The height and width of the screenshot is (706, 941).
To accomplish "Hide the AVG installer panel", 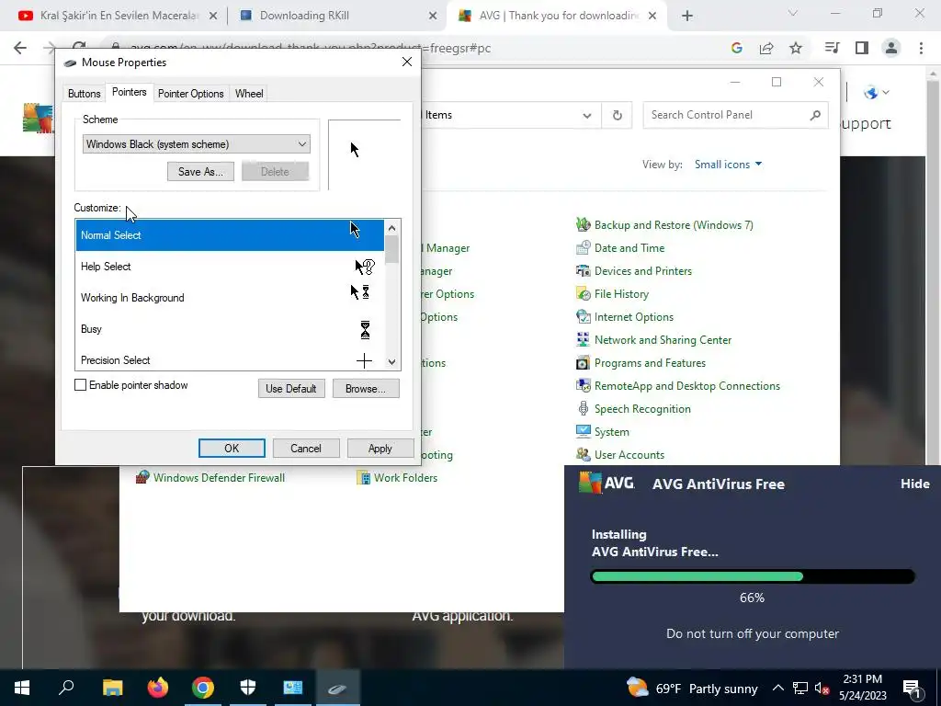I will (914, 484).
